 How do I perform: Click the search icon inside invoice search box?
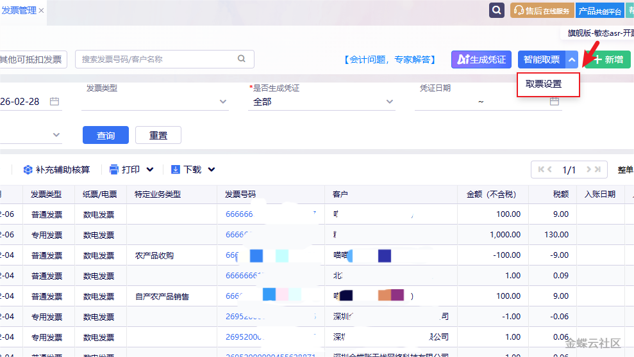[242, 59]
